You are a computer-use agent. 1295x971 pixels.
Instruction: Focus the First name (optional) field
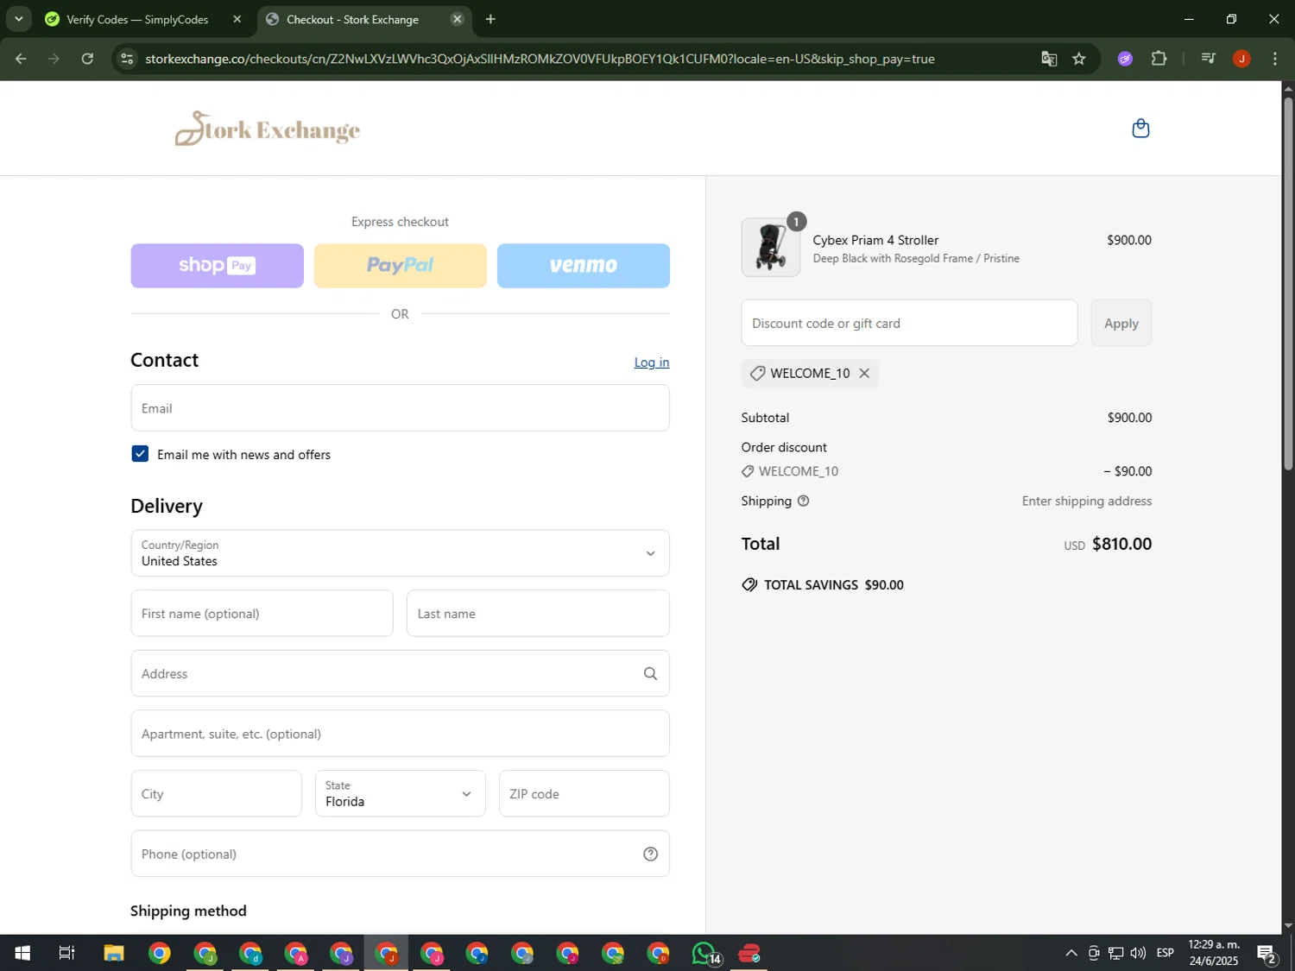click(262, 614)
